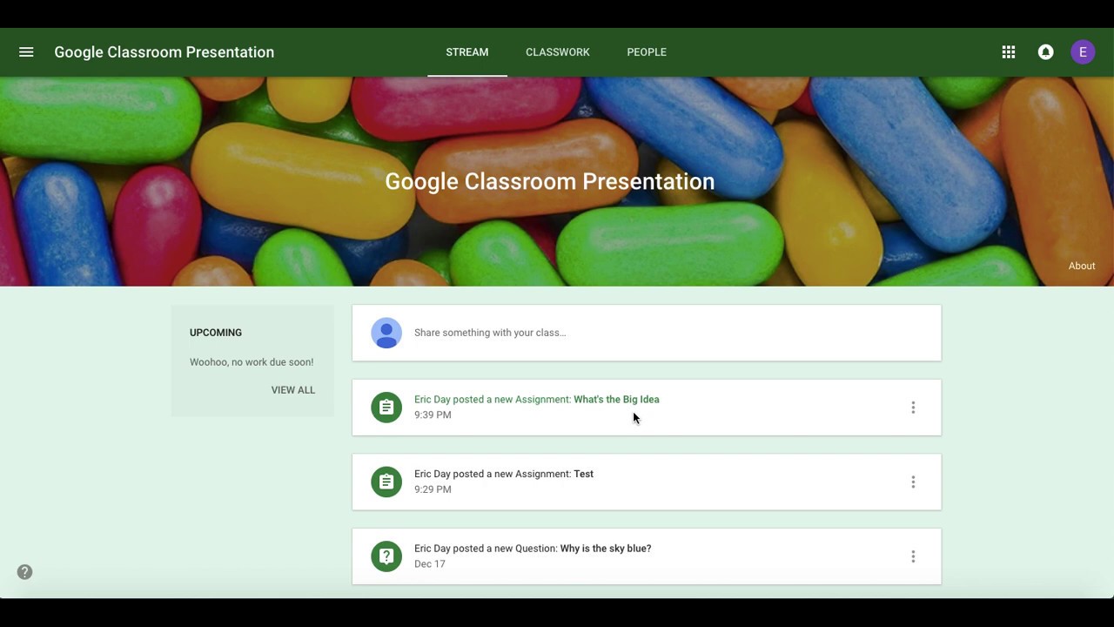Open the What's the Big Idea assignment
Screen dimensions: 1114x627
click(x=647, y=408)
